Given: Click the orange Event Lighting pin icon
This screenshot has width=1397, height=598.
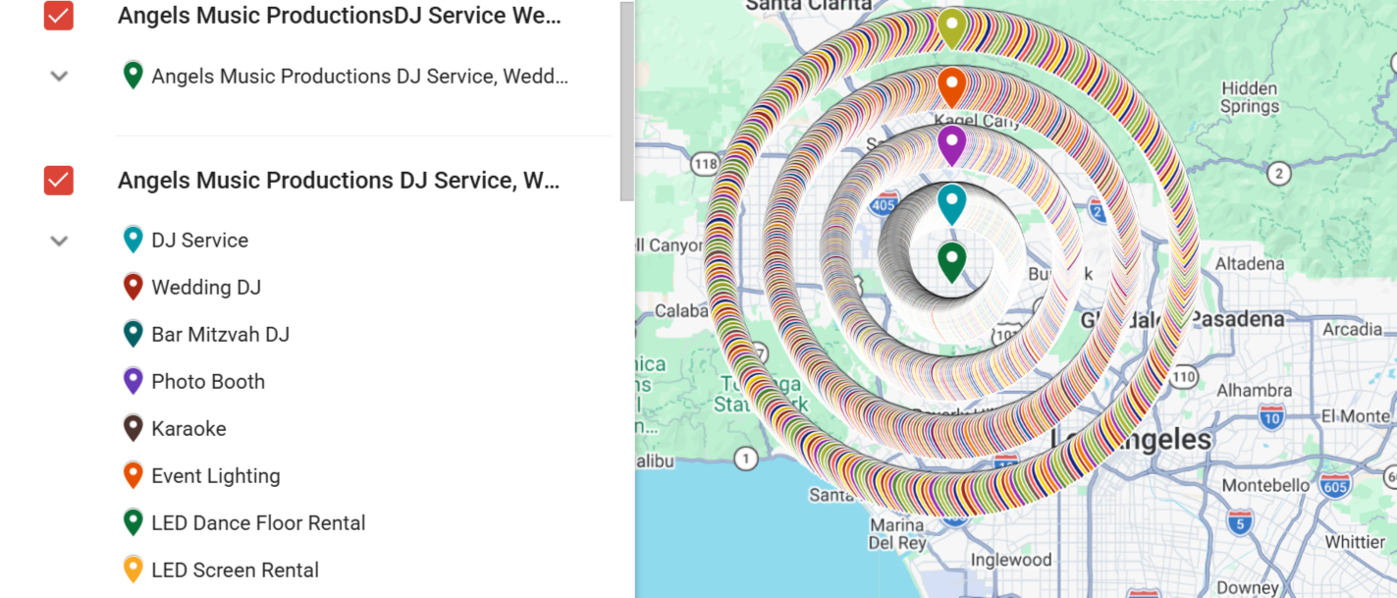Looking at the screenshot, I should pos(133,475).
